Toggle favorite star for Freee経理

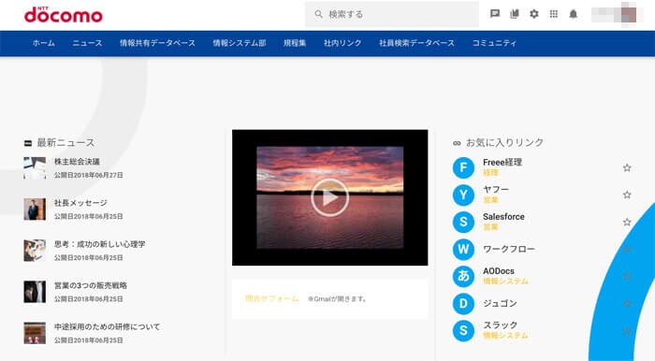627,167
